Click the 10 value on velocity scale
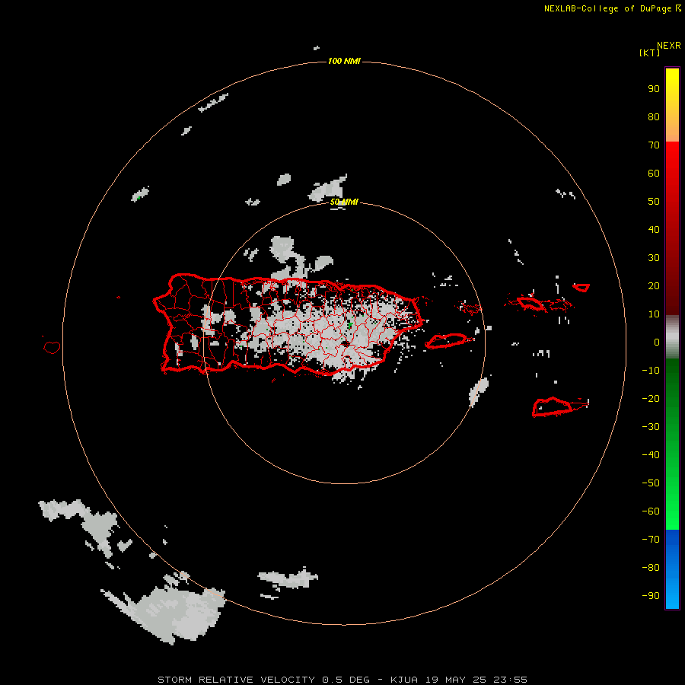This screenshot has height=685, width=685. 654,314
